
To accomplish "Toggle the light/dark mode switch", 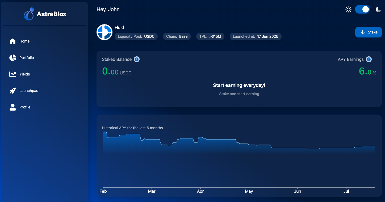I will click(x=362, y=9).
